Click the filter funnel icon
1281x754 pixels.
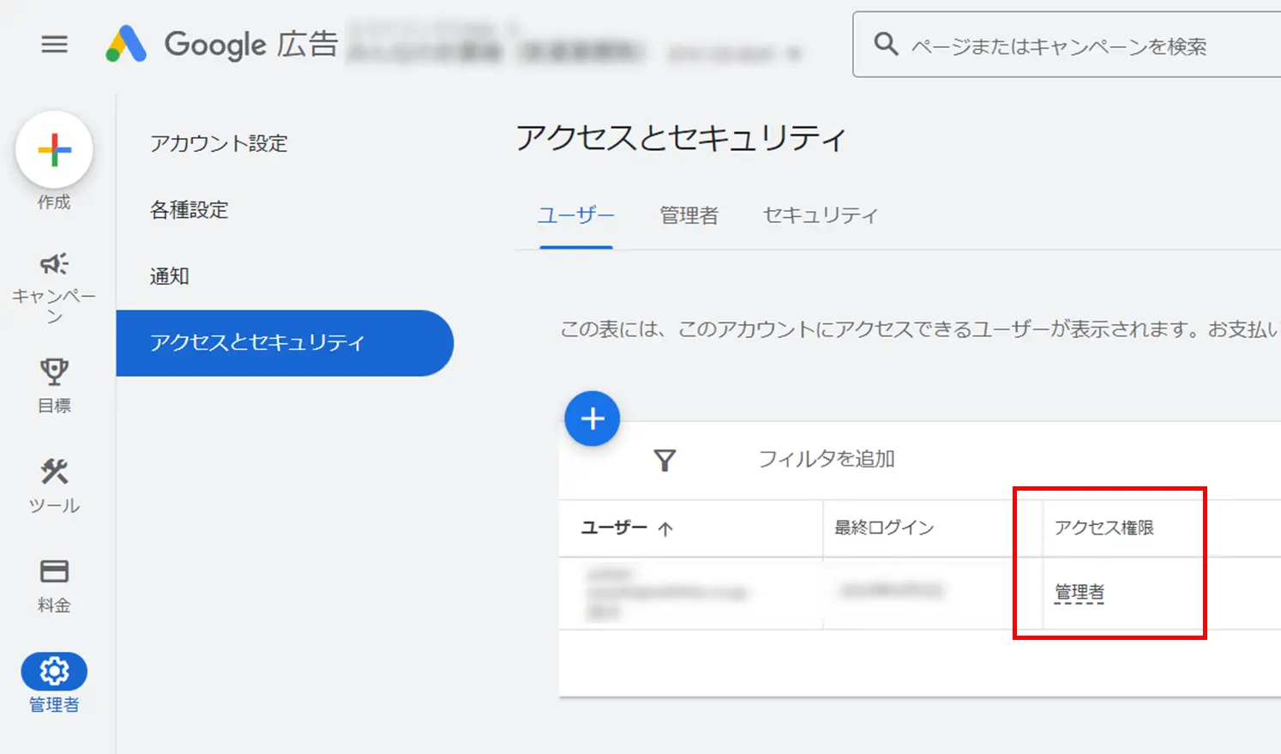[665, 461]
